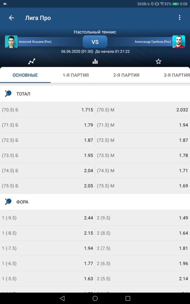Tap Александр Грибков player photo
This screenshot has height=304, width=190.
point(178,42)
